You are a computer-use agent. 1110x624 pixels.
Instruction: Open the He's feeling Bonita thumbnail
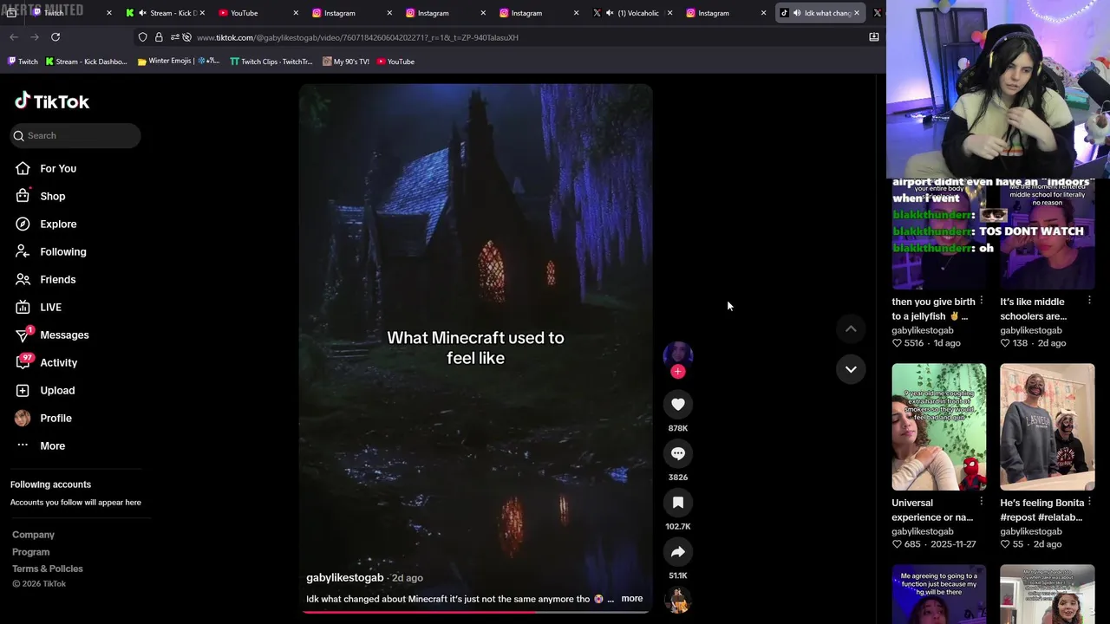click(x=1048, y=426)
